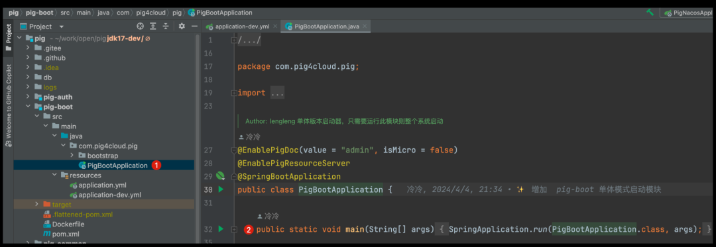Run main method with green arrow
The image size is (716, 247).
coord(221,228)
